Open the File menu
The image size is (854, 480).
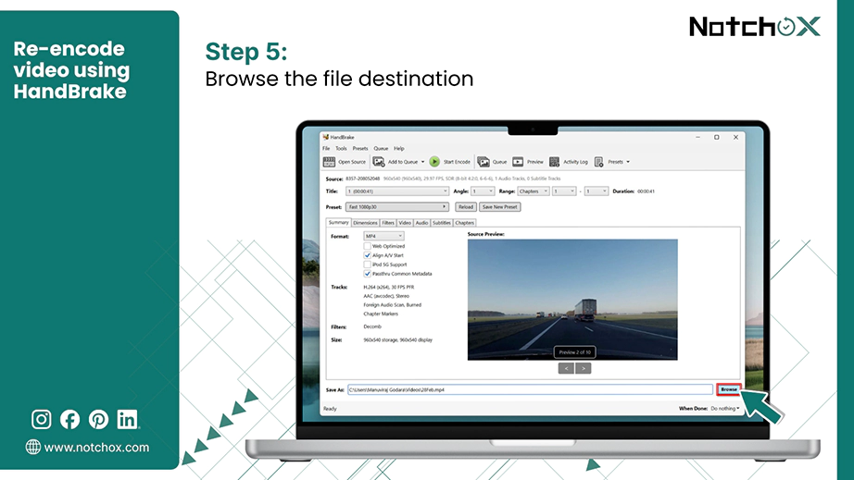(x=326, y=148)
